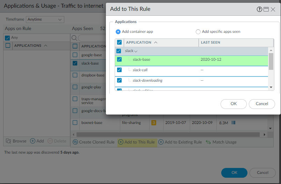Uncheck the slack-call checkbox
Viewport: 281px width, 184px height.
(120, 70)
